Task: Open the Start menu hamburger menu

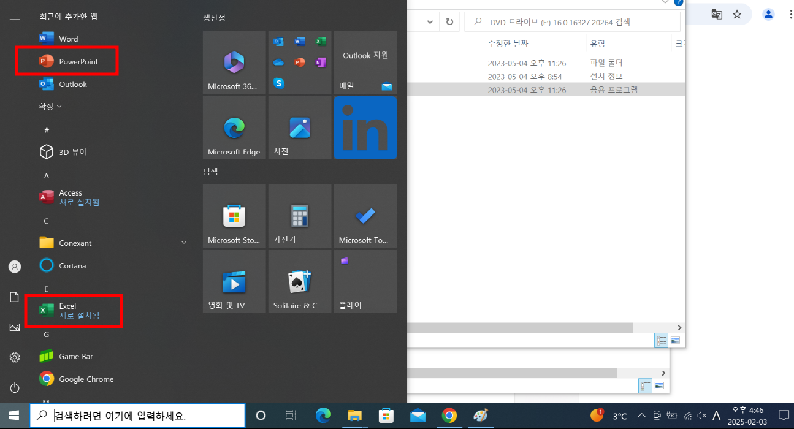Action: 15,17
